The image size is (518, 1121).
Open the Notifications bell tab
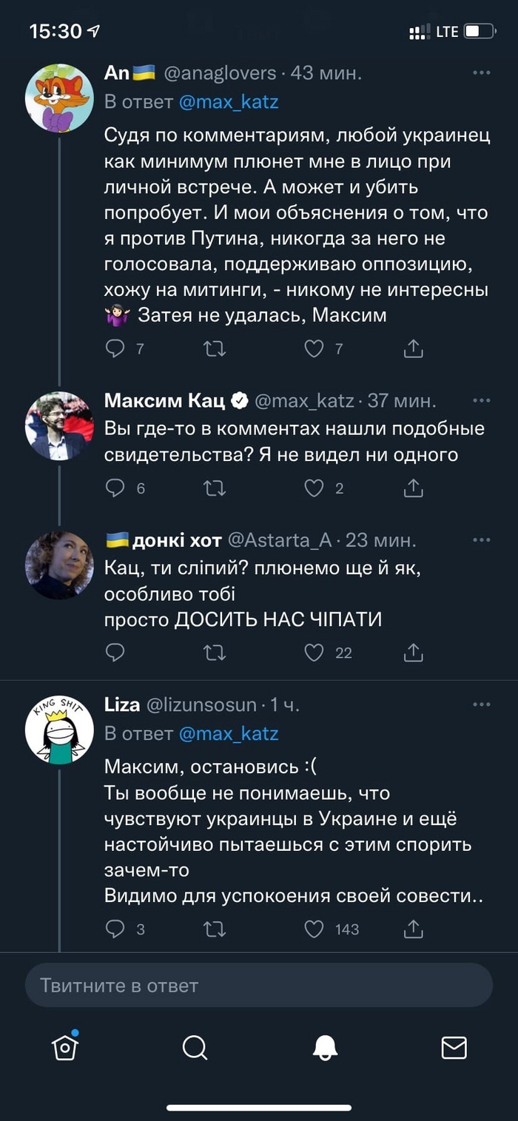click(x=325, y=1046)
